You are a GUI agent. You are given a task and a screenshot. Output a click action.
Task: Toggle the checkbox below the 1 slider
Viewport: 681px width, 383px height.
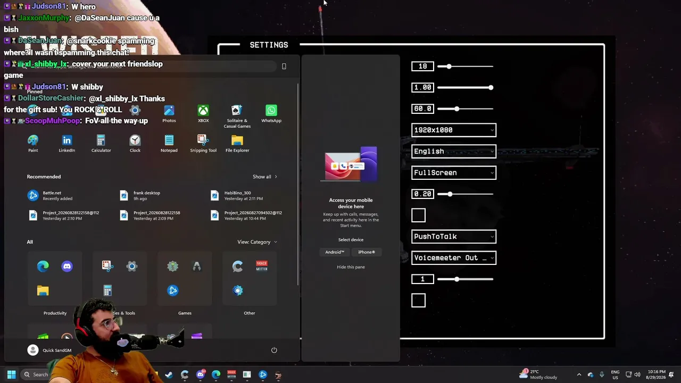(x=419, y=300)
